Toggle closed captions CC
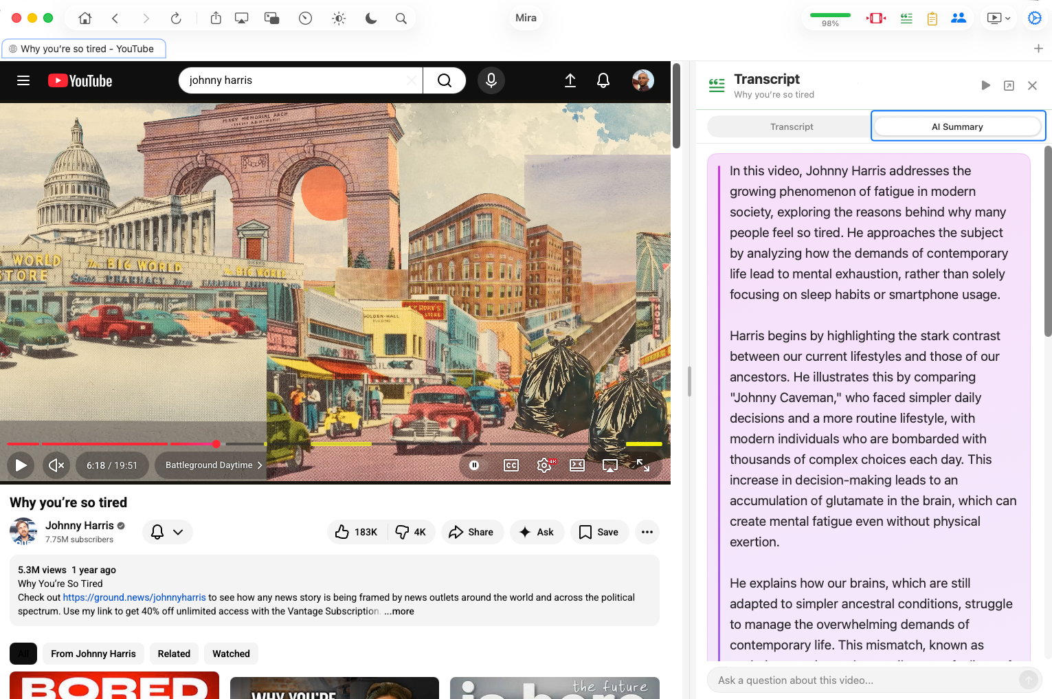 511,465
